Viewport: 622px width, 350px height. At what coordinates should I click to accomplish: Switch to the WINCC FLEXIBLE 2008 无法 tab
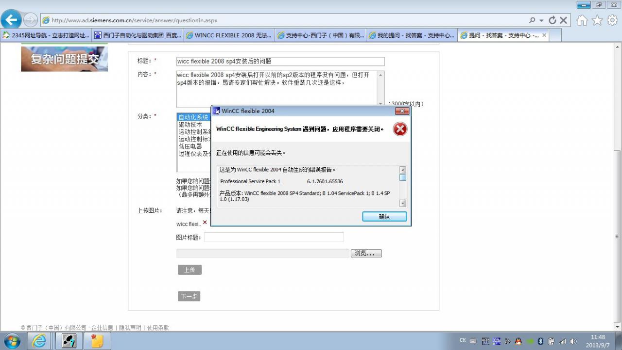pos(229,35)
